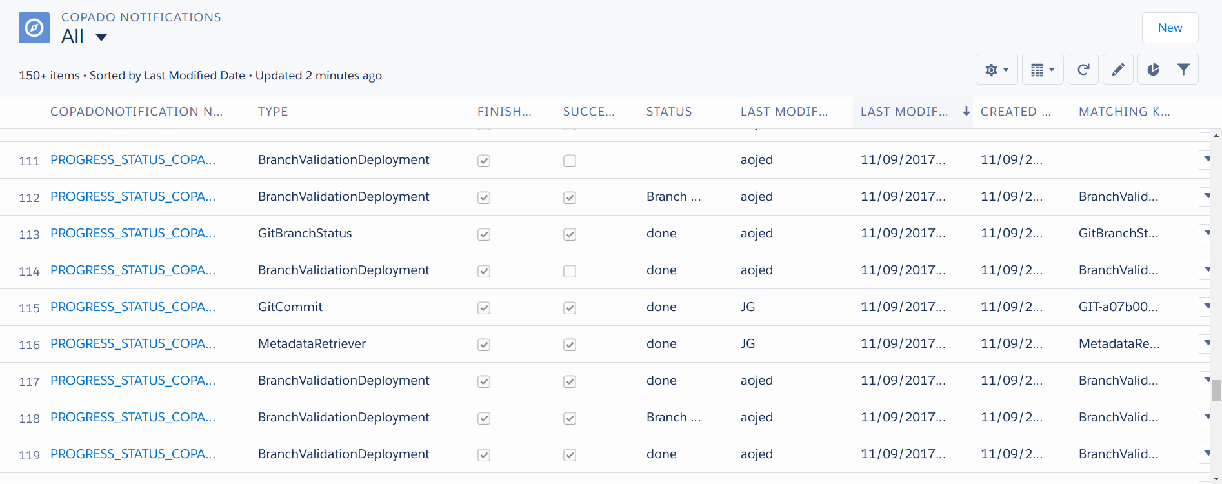The image size is (1222, 484).
Task: Sort by Success column header
Action: 589,112
